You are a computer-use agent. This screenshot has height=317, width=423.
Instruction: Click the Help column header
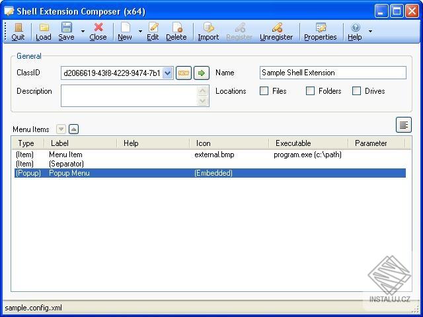click(x=153, y=143)
